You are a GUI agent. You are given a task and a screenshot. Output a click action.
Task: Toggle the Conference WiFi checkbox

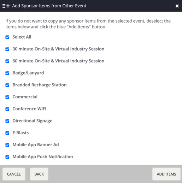point(7,109)
